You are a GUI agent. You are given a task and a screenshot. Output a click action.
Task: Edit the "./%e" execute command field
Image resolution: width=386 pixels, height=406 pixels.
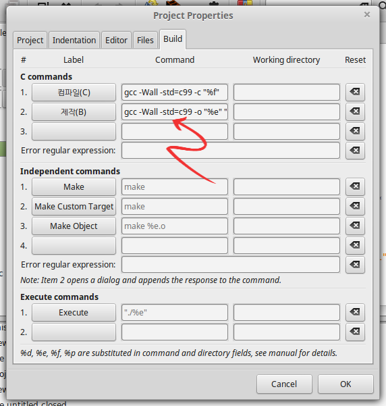click(x=175, y=312)
